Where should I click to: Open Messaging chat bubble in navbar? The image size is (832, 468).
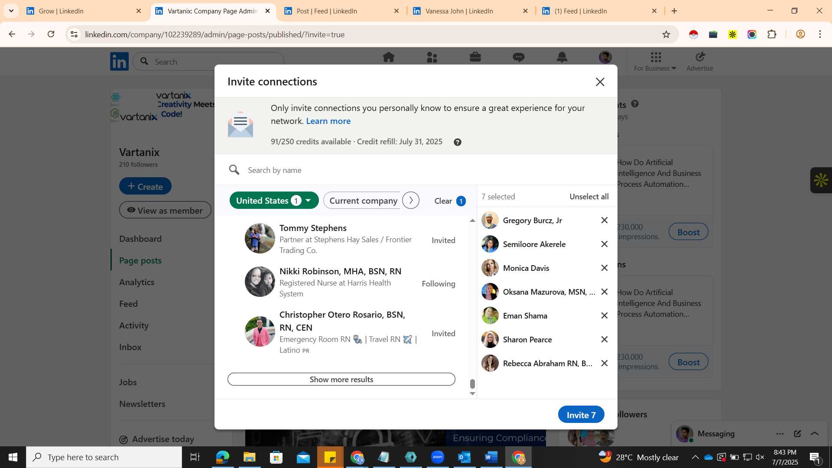pos(518,57)
